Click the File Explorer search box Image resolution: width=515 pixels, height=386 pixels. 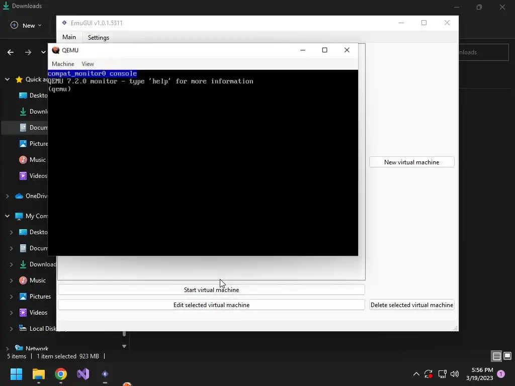(x=483, y=52)
